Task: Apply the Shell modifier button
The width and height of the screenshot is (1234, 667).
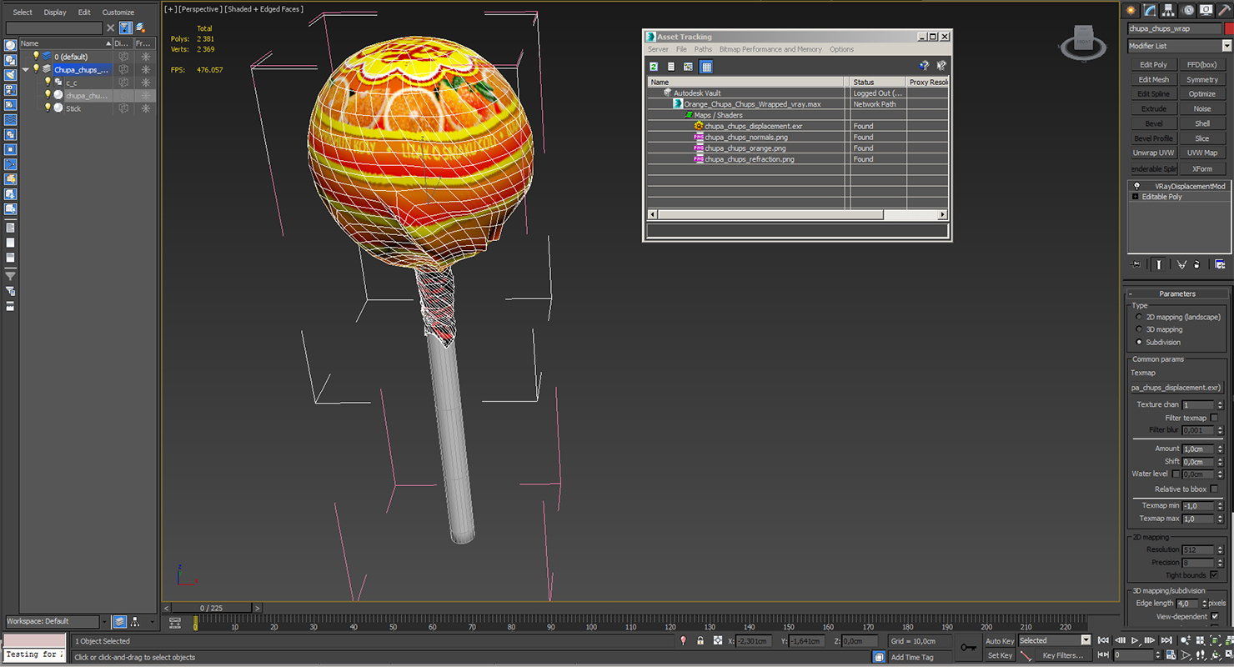Action: pyautogui.click(x=1202, y=123)
